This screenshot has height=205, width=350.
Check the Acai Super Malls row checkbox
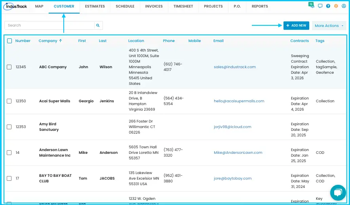pyautogui.click(x=9, y=101)
